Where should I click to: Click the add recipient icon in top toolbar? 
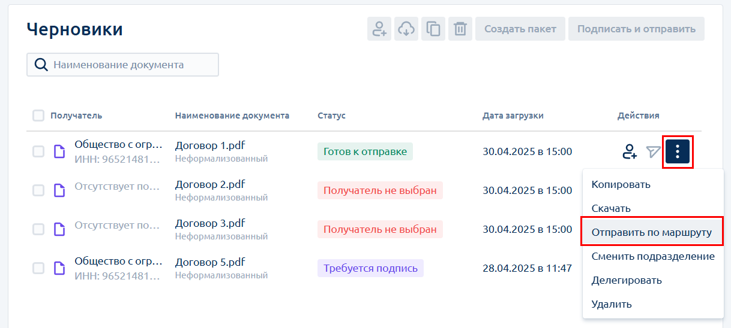(x=379, y=29)
